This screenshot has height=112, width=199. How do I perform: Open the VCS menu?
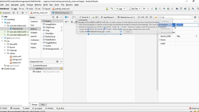[x=62, y=5]
